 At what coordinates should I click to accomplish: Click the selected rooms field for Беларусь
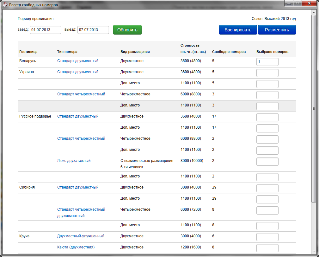(x=267, y=62)
